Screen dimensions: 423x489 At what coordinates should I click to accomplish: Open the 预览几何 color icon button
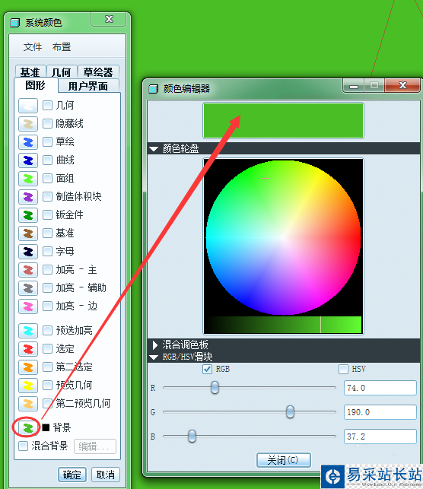point(28,386)
